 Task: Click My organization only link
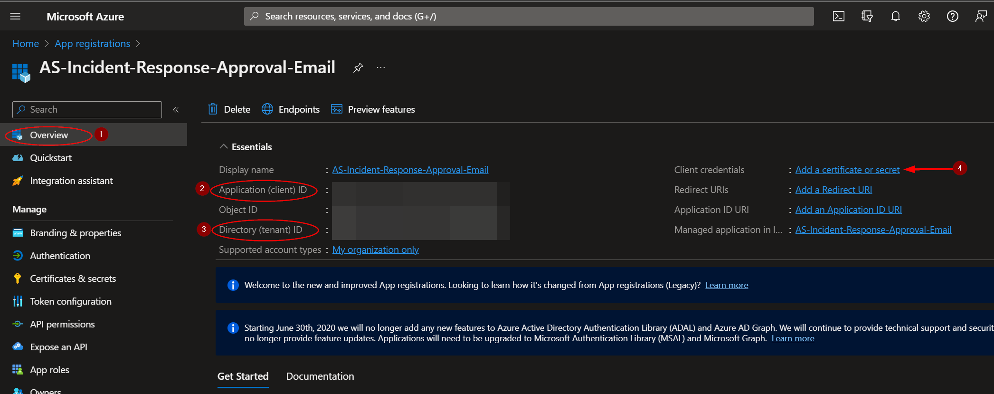tap(375, 250)
